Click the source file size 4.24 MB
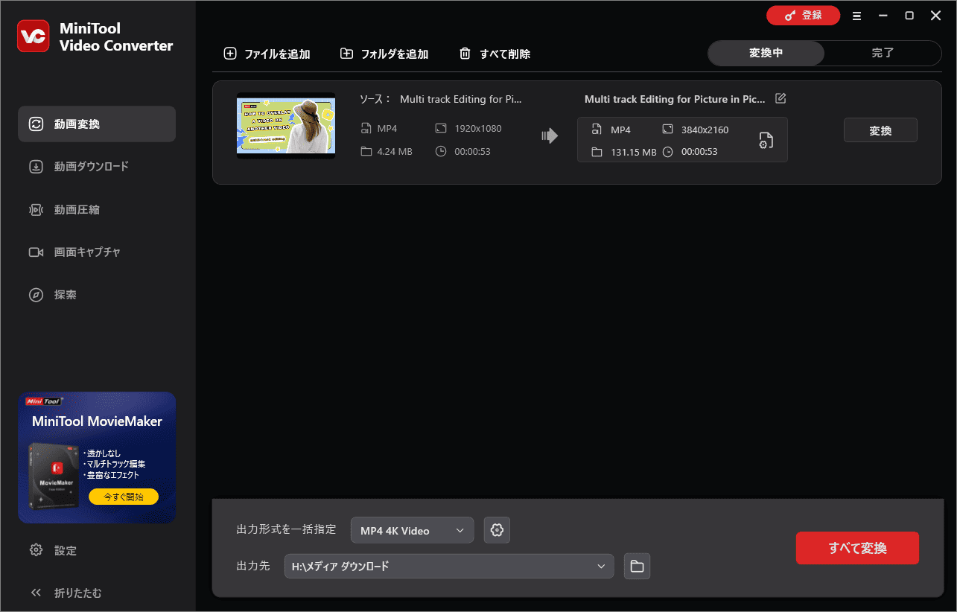The width and height of the screenshot is (957, 612). pyautogui.click(x=395, y=152)
